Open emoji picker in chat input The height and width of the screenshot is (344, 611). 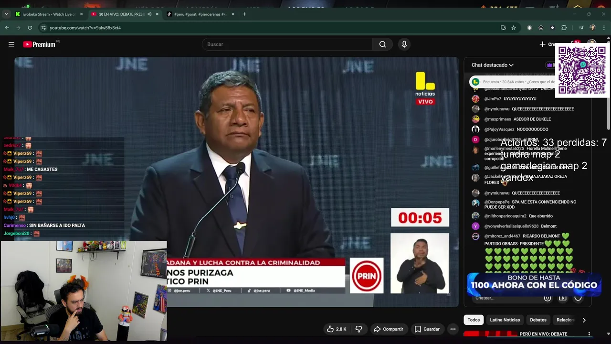click(548, 298)
